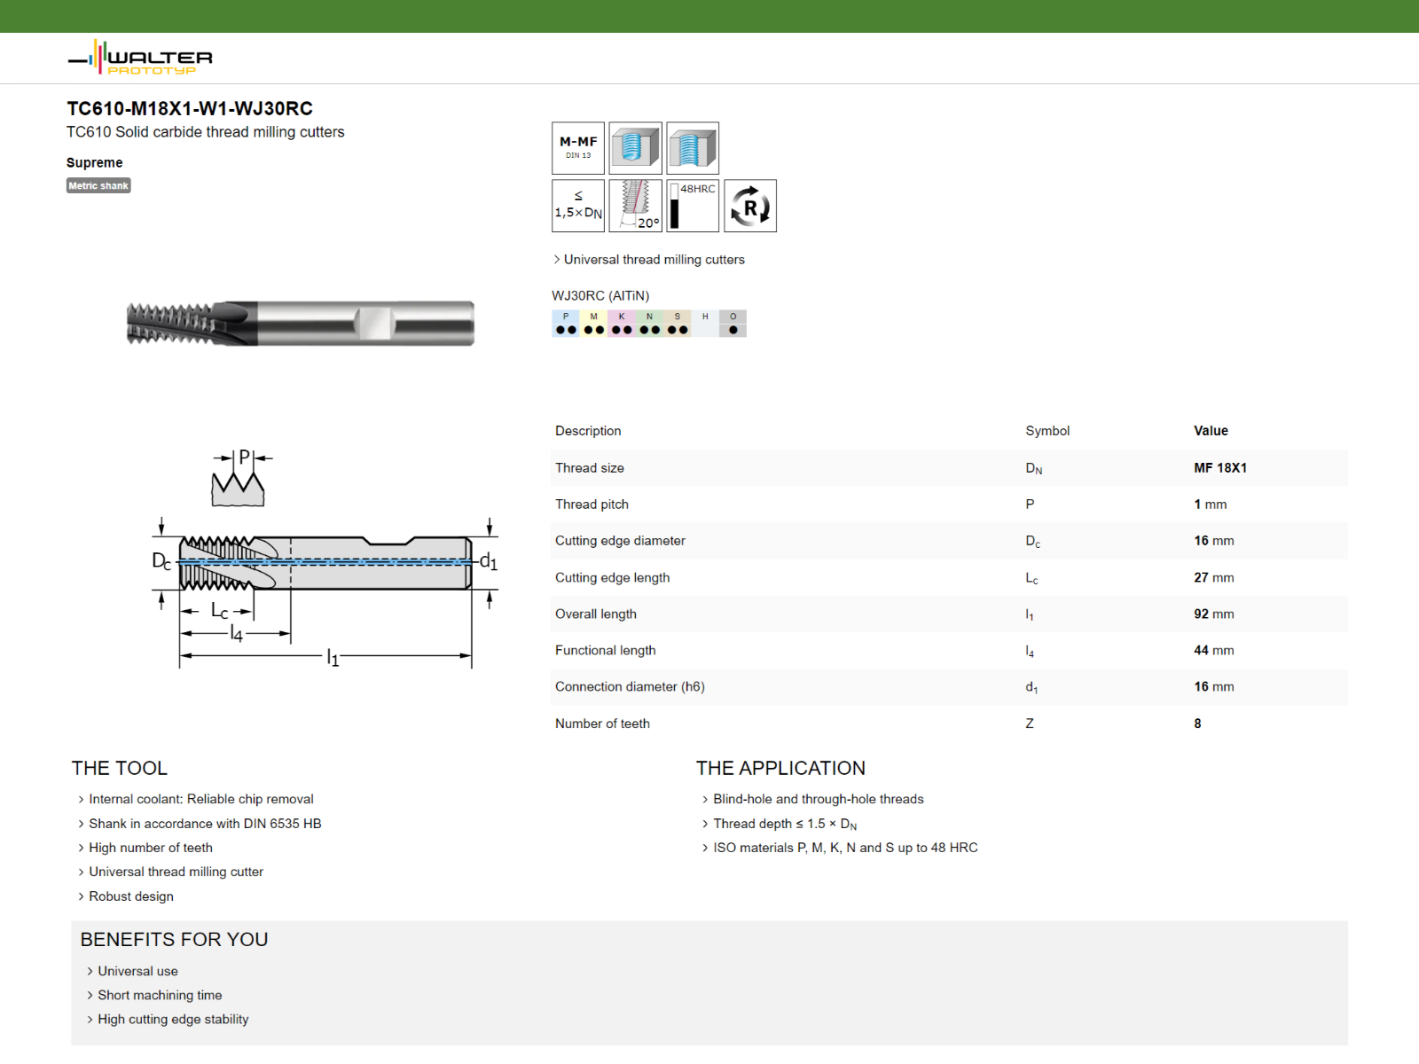
Task: Click the Overall length row label
Action: pyautogui.click(x=596, y=614)
